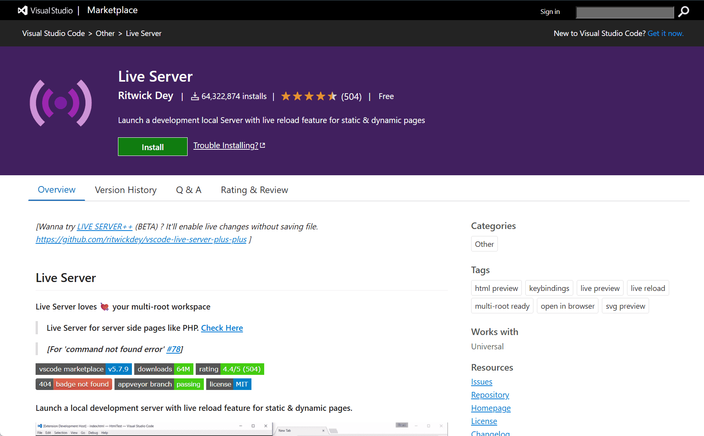Open the Rating & Review tab
The height and width of the screenshot is (436, 704).
254,190
